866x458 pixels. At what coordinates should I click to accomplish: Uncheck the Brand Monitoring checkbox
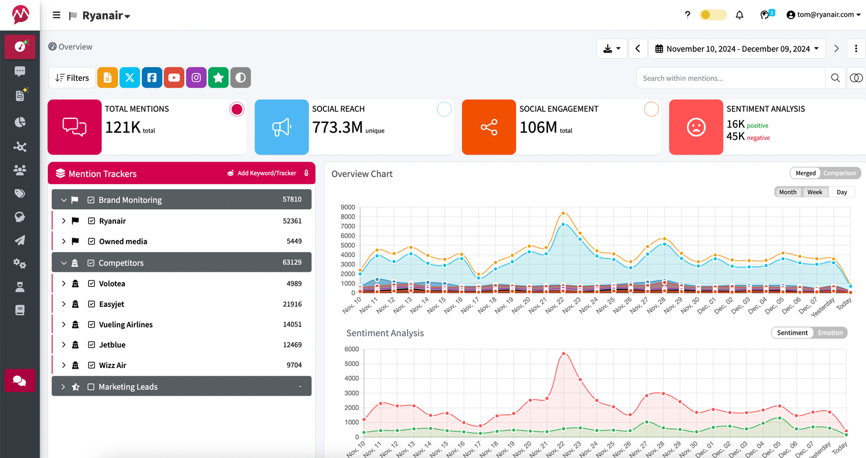[91, 200]
